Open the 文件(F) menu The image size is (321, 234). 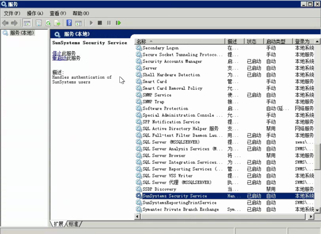(x=12, y=13)
